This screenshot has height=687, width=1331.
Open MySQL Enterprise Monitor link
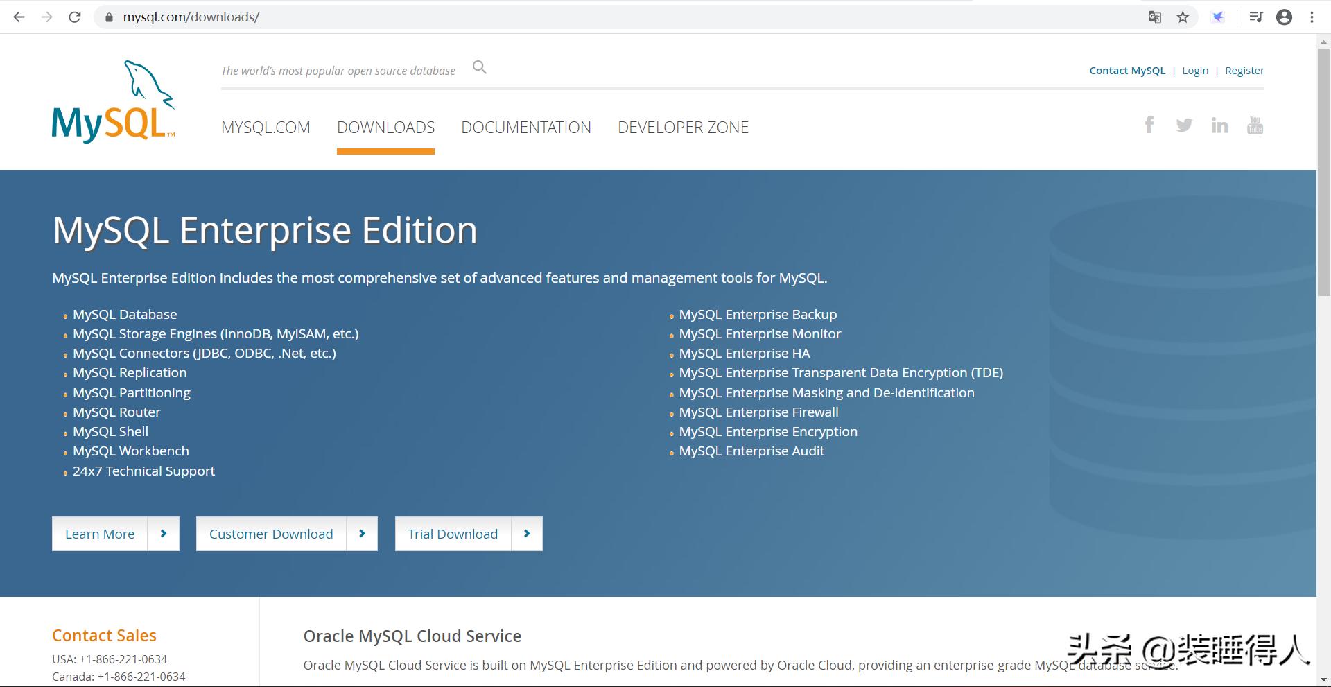point(760,333)
